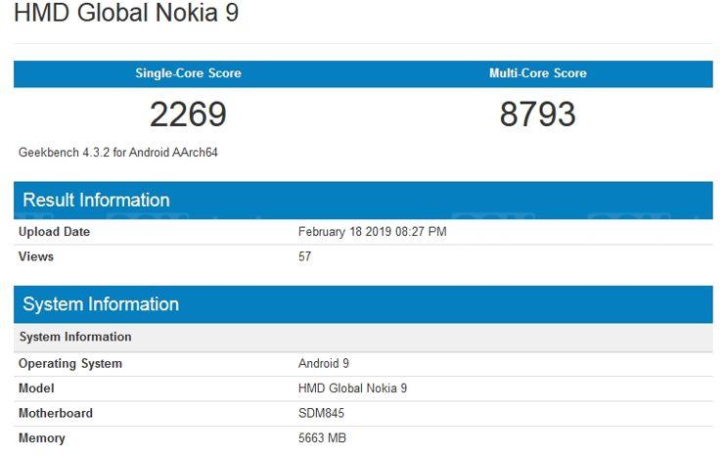Click the views count 57

point(304,256)
